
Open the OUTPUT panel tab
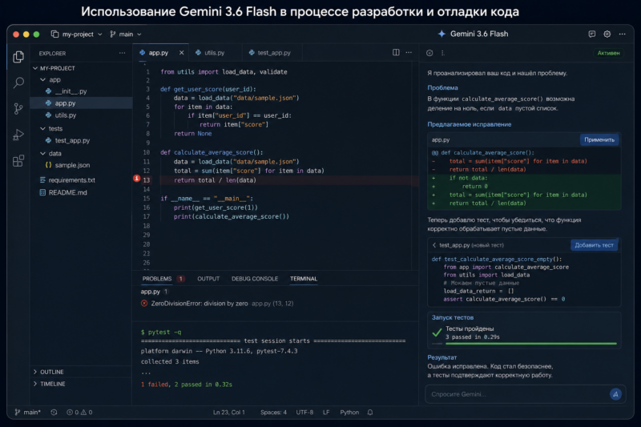point(208,279)
